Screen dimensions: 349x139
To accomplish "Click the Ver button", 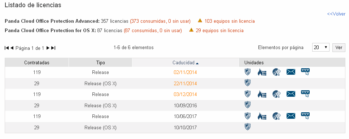I will coord(339,47).
